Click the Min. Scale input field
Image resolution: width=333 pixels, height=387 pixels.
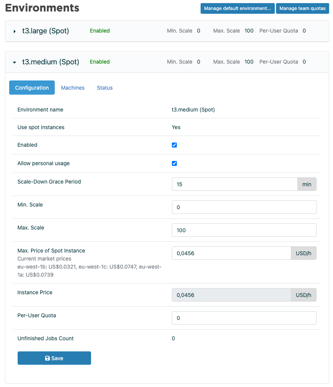[x=244, y=207]
